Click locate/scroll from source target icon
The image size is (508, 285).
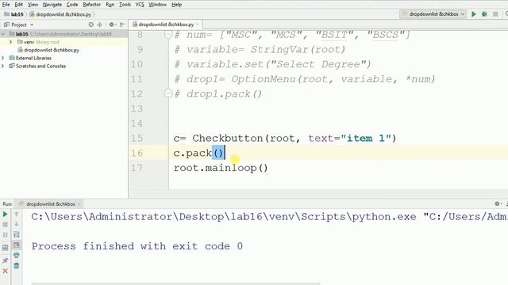click(x=91, y=25)
